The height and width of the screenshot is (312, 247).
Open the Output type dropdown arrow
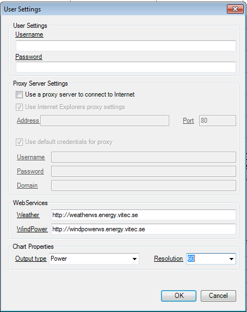coord(134,259)
